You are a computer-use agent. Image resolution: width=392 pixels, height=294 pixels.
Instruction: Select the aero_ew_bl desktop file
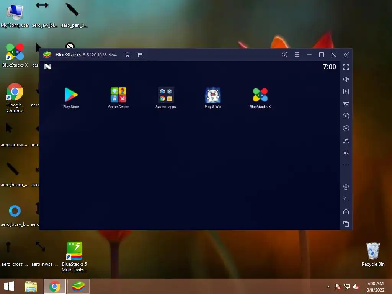(44, 15)
